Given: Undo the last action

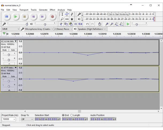Looking at the screenshot, I should pos(87,24).
